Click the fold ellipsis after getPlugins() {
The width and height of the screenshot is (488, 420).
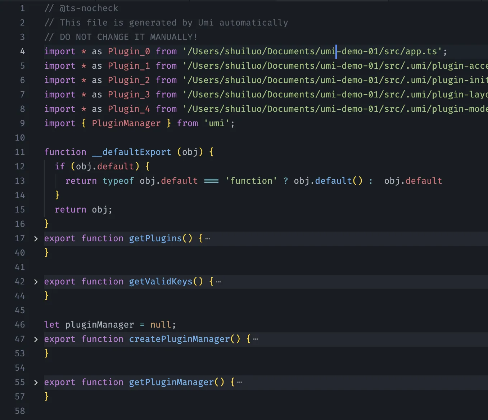208,239
